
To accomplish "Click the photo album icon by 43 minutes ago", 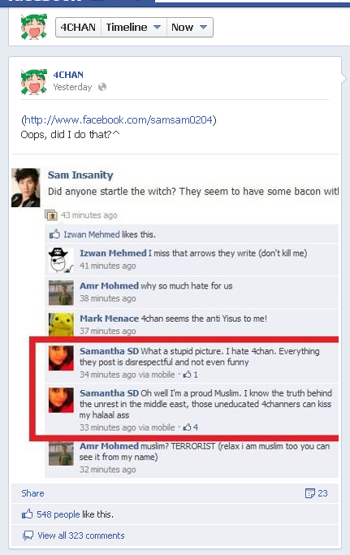I will (51, 215).
